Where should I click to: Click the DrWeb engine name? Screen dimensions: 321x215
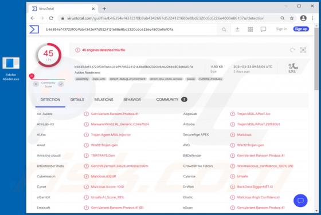[188, 187]
